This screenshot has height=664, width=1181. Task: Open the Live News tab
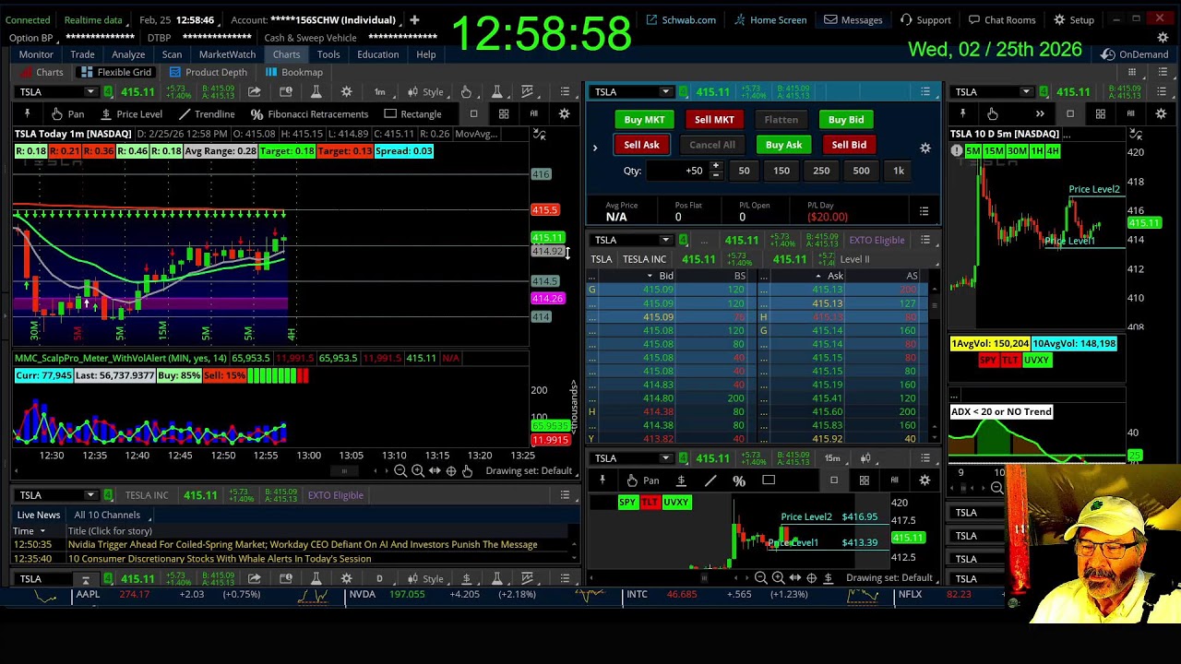(x=39, y=515)
